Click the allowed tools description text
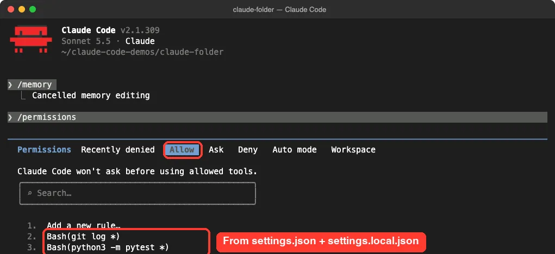 (x=138, y=172)
